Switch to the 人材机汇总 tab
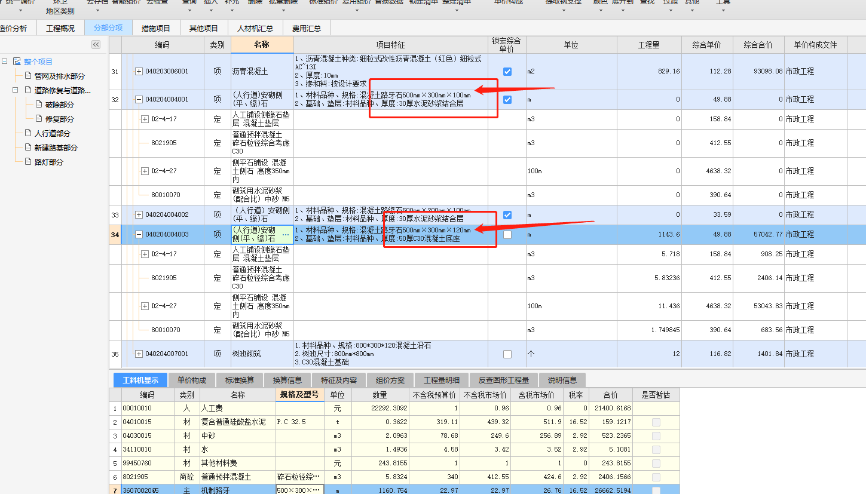Image resolution: width=866 pixels, height=494 pixels. (x=255, y=28)
